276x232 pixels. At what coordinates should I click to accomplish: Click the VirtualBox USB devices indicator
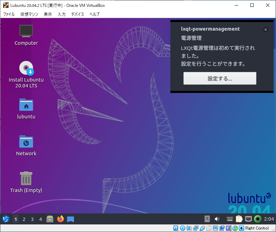point(202,228)
